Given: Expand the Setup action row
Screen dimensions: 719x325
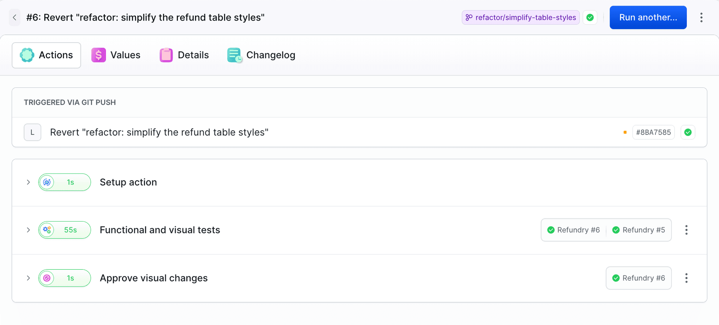Looking at the screenshot, I should pyautogui.click(x=28, y=182).
